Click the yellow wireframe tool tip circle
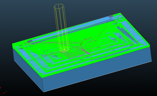 [64, 49]
